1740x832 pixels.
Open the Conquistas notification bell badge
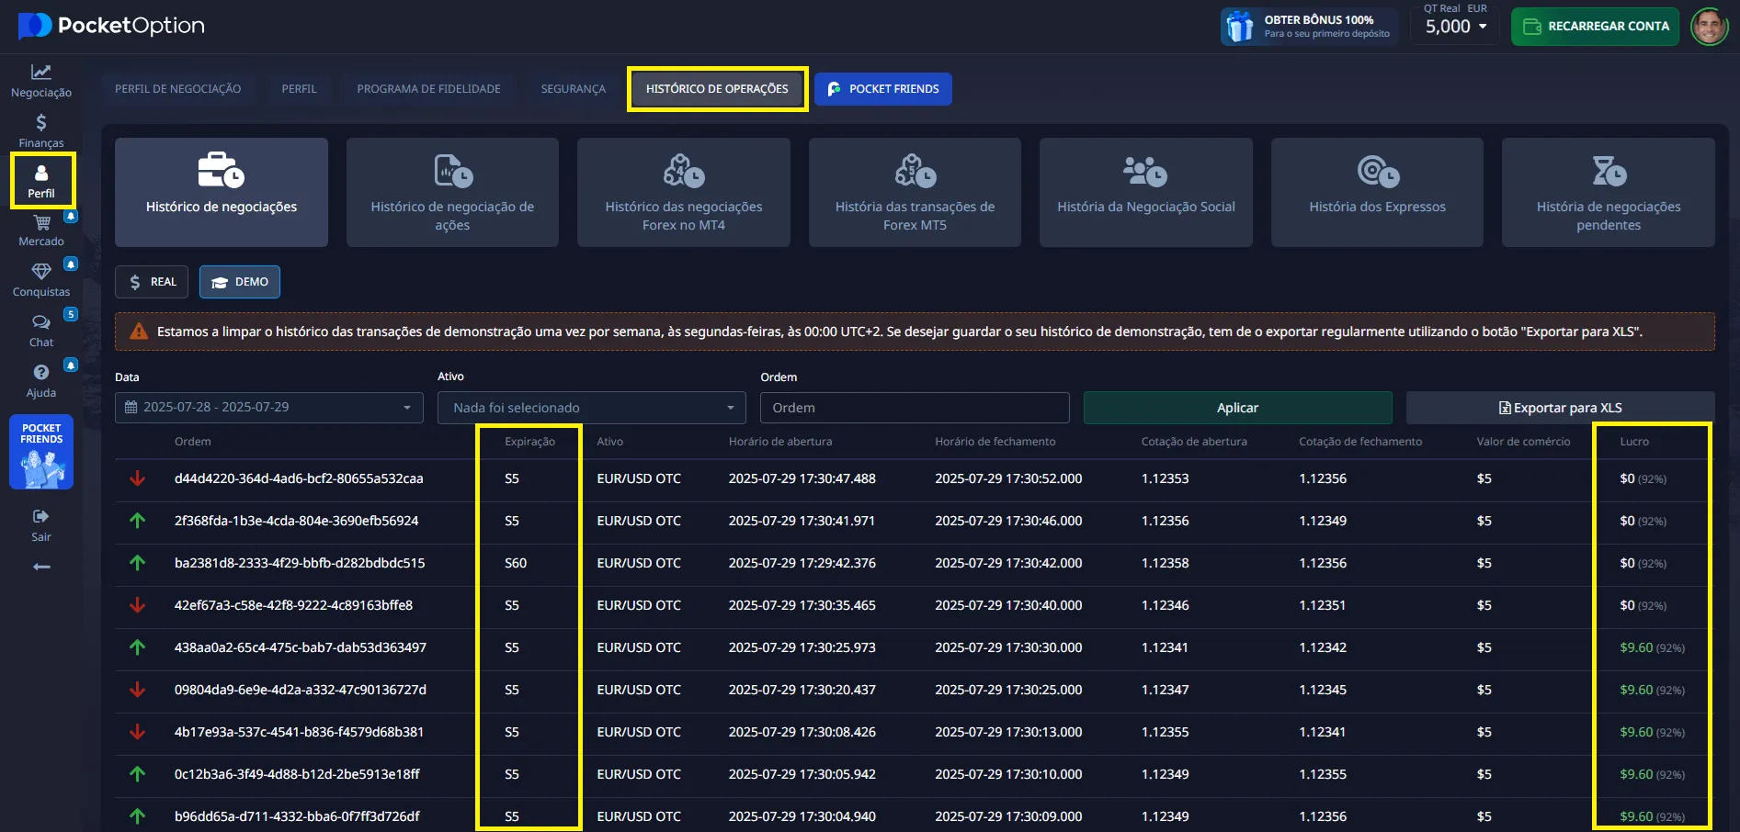pyautogui.click(x=71, y=264)
